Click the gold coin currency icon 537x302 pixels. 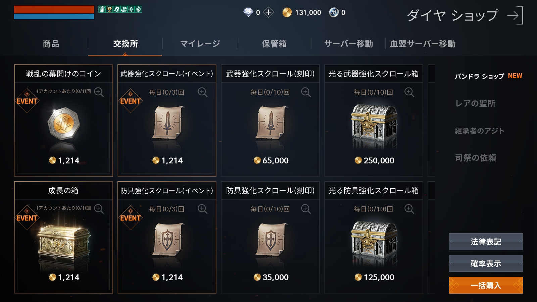[x=287, y=13]
